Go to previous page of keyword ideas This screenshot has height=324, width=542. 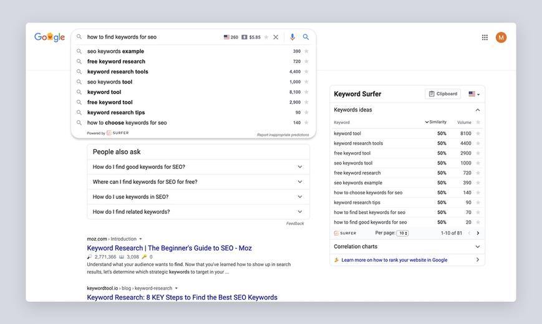[469, 233]
